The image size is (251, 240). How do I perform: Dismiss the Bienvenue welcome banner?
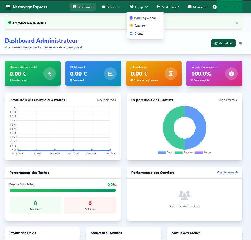point(237,23)
